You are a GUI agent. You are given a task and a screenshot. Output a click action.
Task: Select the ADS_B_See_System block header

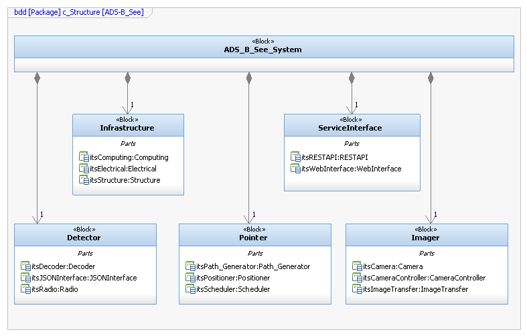(x=263, y=50)
